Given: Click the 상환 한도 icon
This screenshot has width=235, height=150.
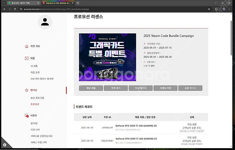Looking at the screenshot, I should (x=145, y=62).
